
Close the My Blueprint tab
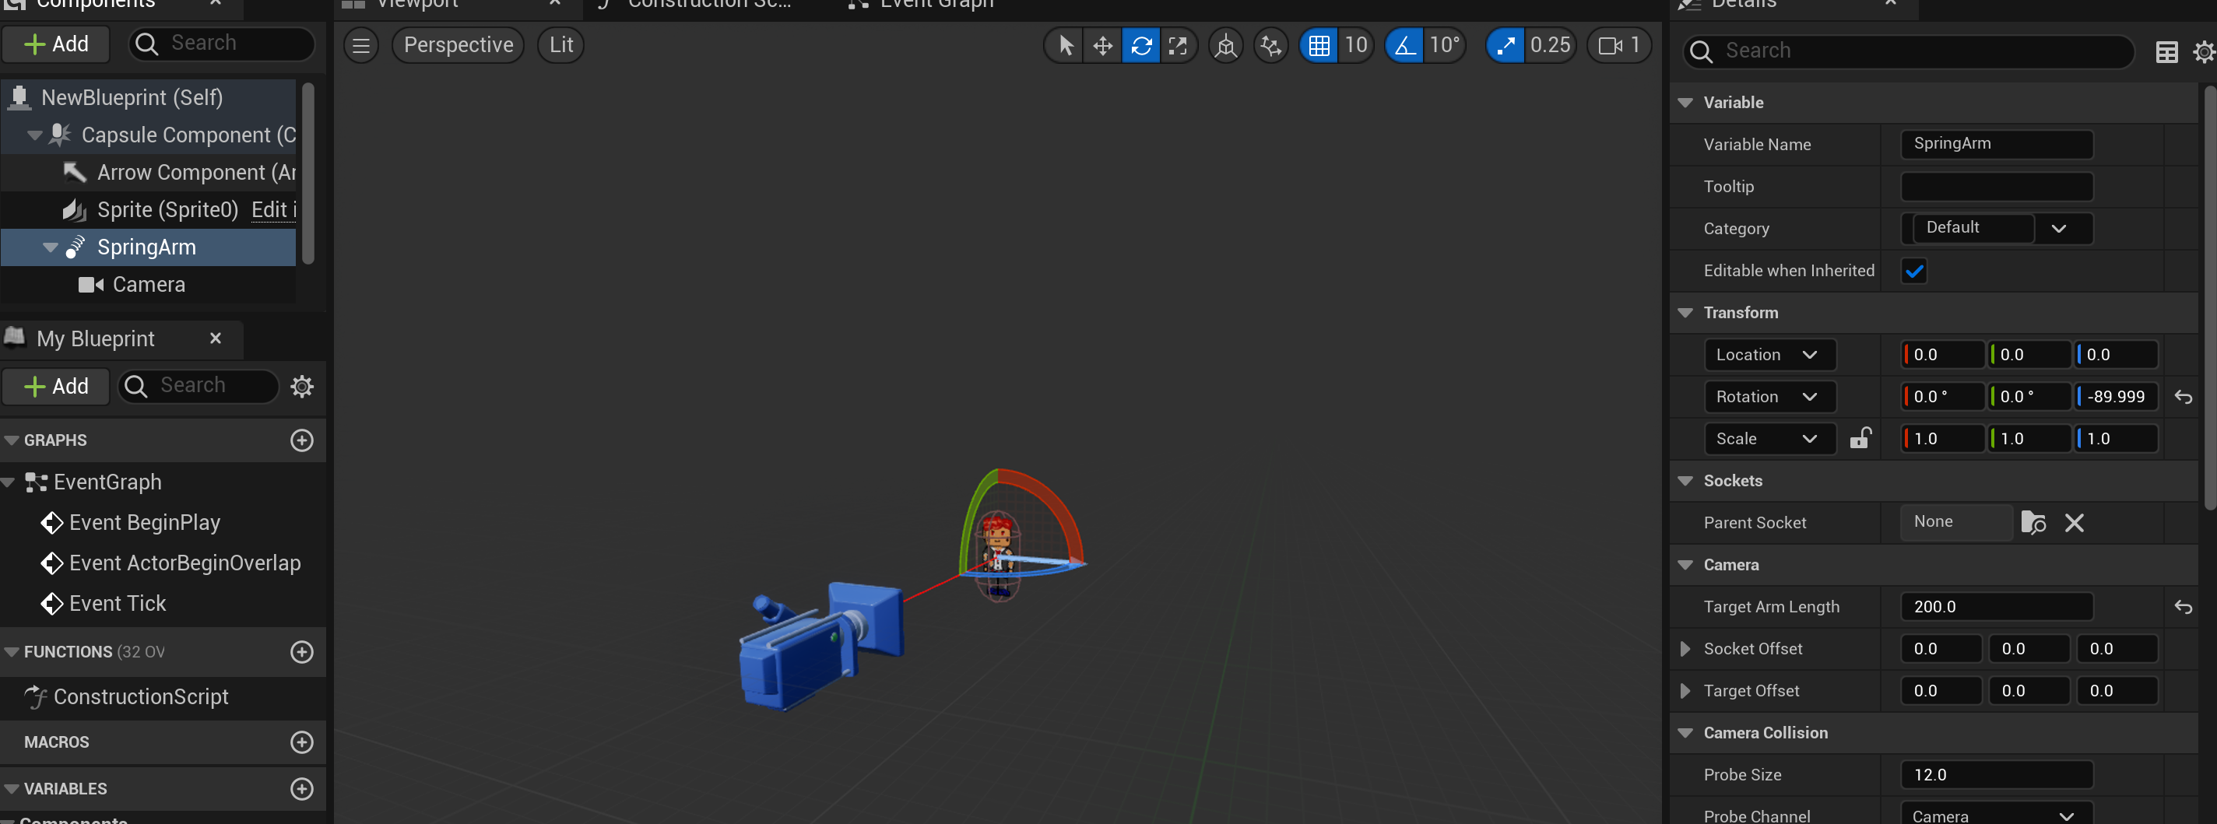click(x=215, y=338)
